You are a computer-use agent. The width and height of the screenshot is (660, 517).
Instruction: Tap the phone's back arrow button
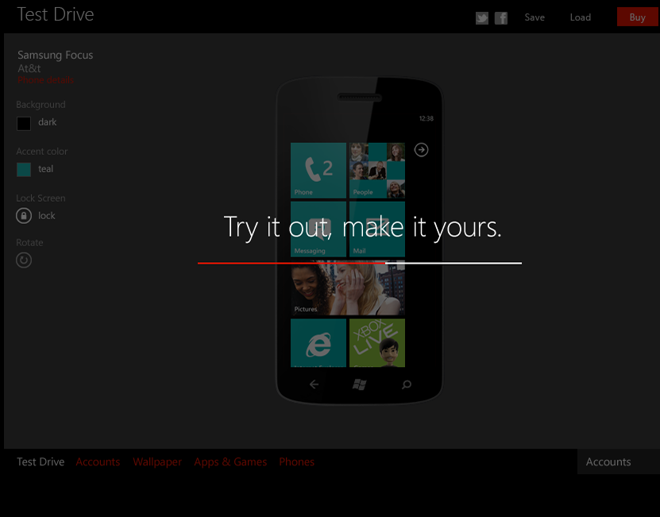(314, 384)
